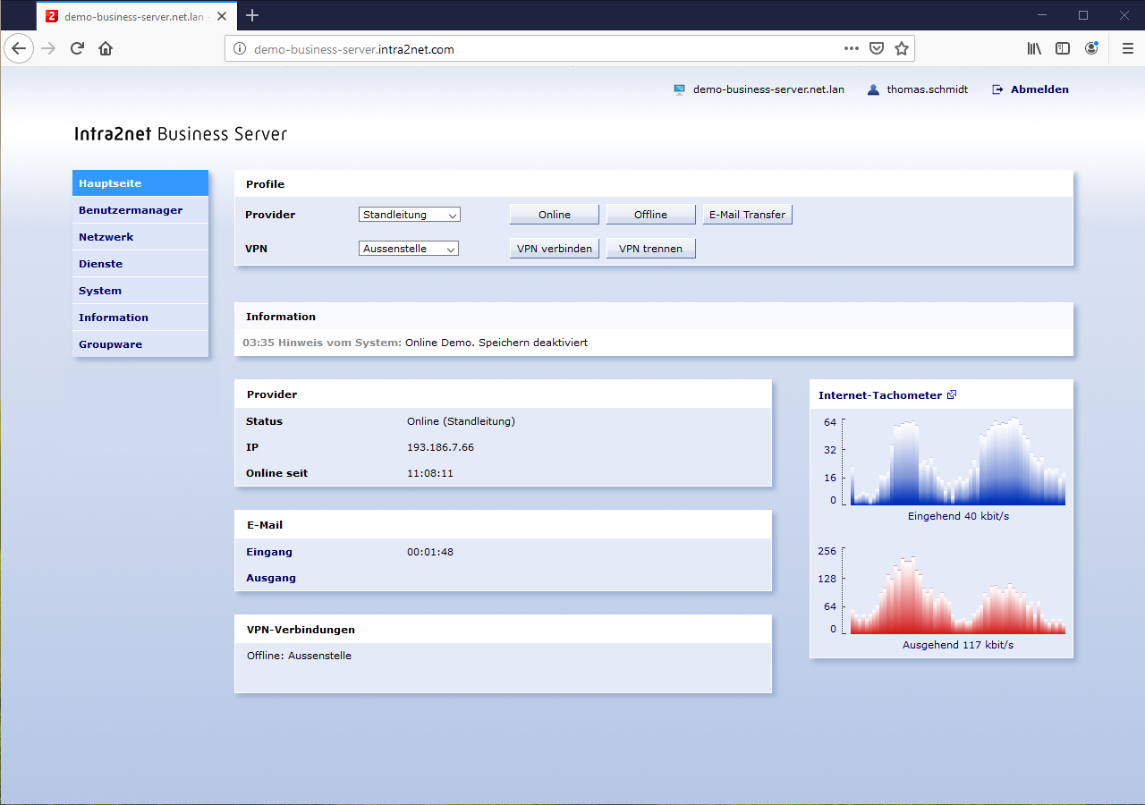
Task: Click the browser back arrow
Action: coord(19,48)
